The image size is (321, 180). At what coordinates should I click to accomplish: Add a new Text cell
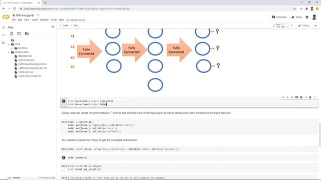click(75, 25)
